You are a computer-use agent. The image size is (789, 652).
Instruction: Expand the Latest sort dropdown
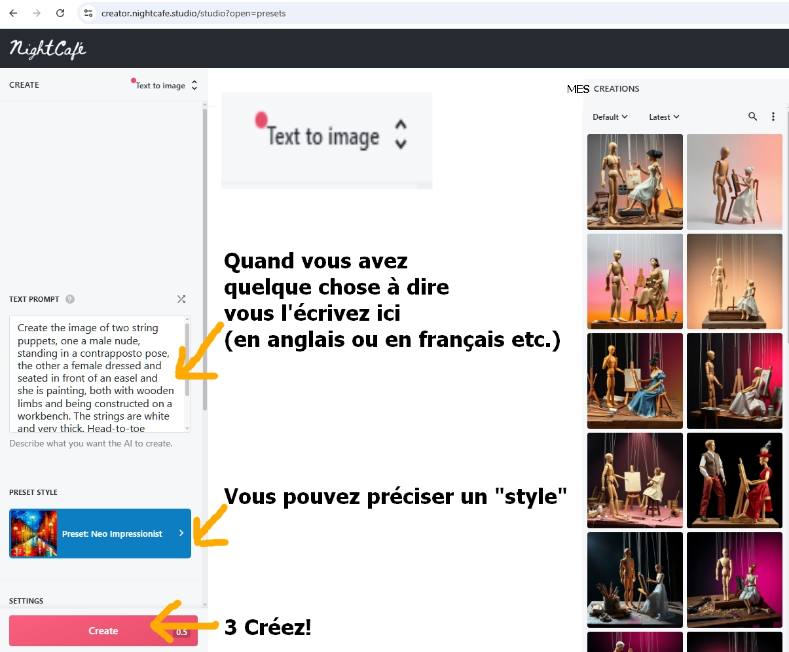point(664,117)
